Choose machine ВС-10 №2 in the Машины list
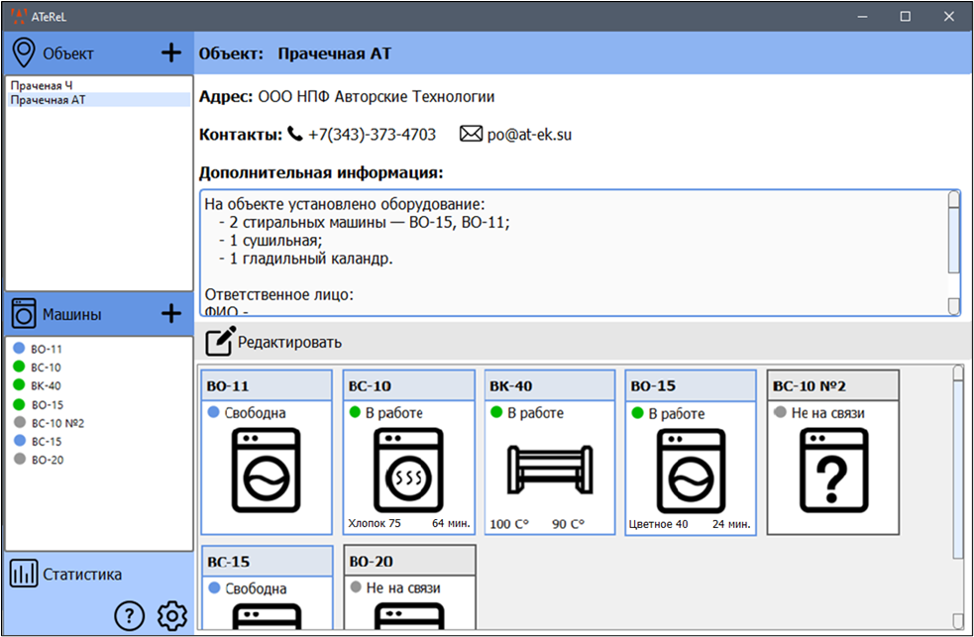 click(57, 423)
